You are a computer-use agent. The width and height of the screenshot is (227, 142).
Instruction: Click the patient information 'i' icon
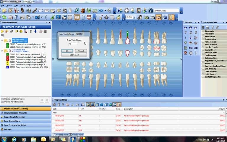[151, 11]
